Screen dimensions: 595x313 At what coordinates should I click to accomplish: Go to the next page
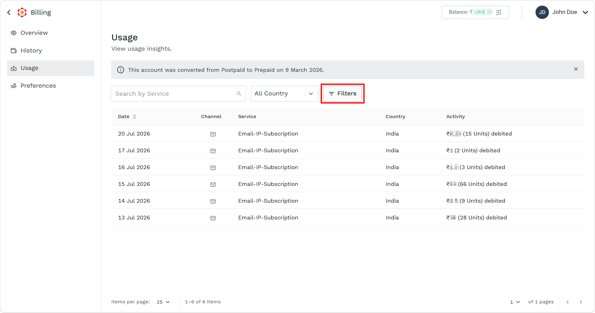click(x=581, y=302)
